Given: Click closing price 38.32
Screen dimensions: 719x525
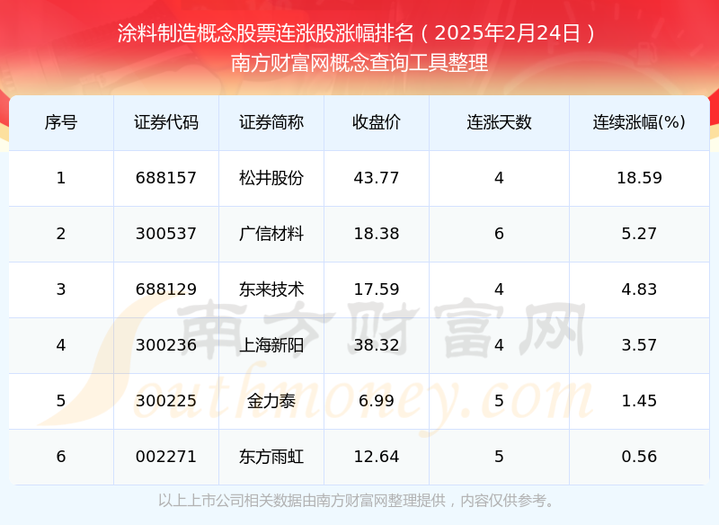Looking at the screenshot, I should pos(377,345).
